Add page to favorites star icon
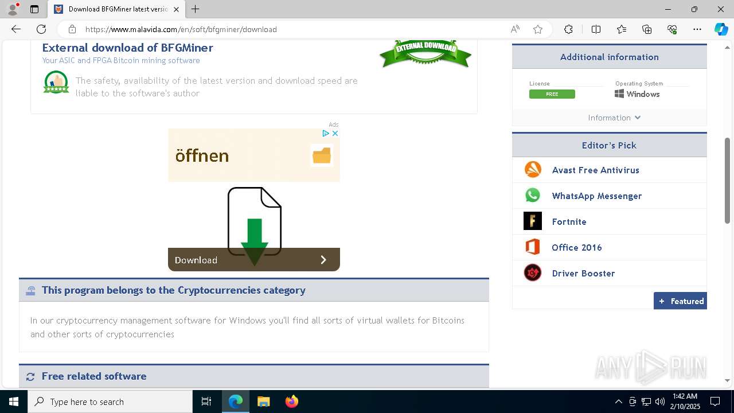Viewport: 734px width, 413px height. point(538,29)
